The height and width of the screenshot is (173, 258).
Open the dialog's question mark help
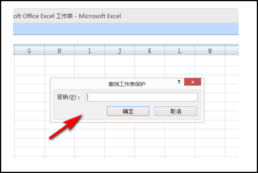(179, 82)
